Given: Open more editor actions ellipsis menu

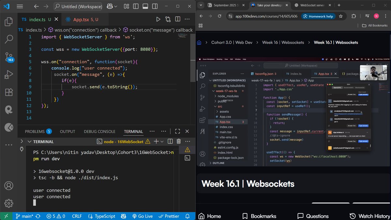Looking at the screenshot, I should (187, 19).
